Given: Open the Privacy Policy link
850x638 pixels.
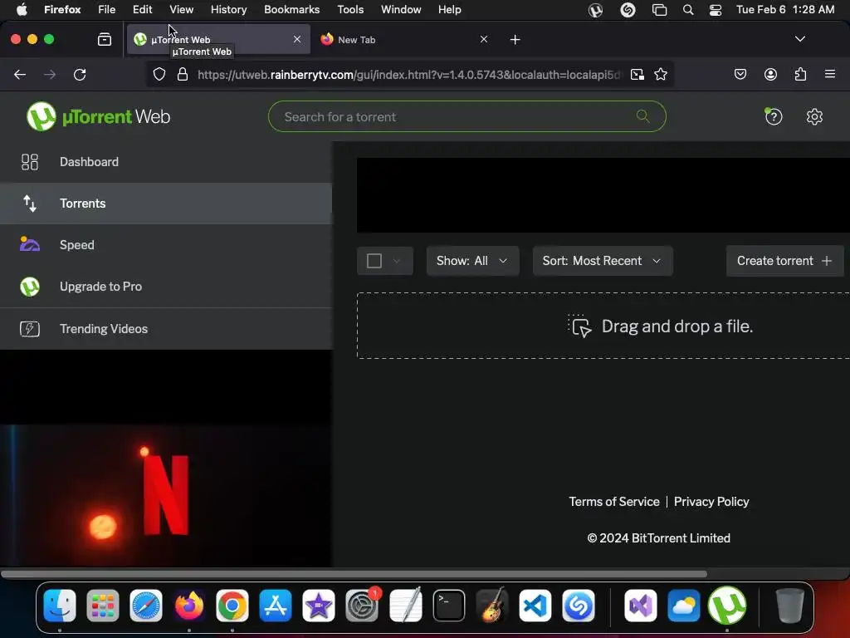Looking at the screenshot, I should [711, 502].
